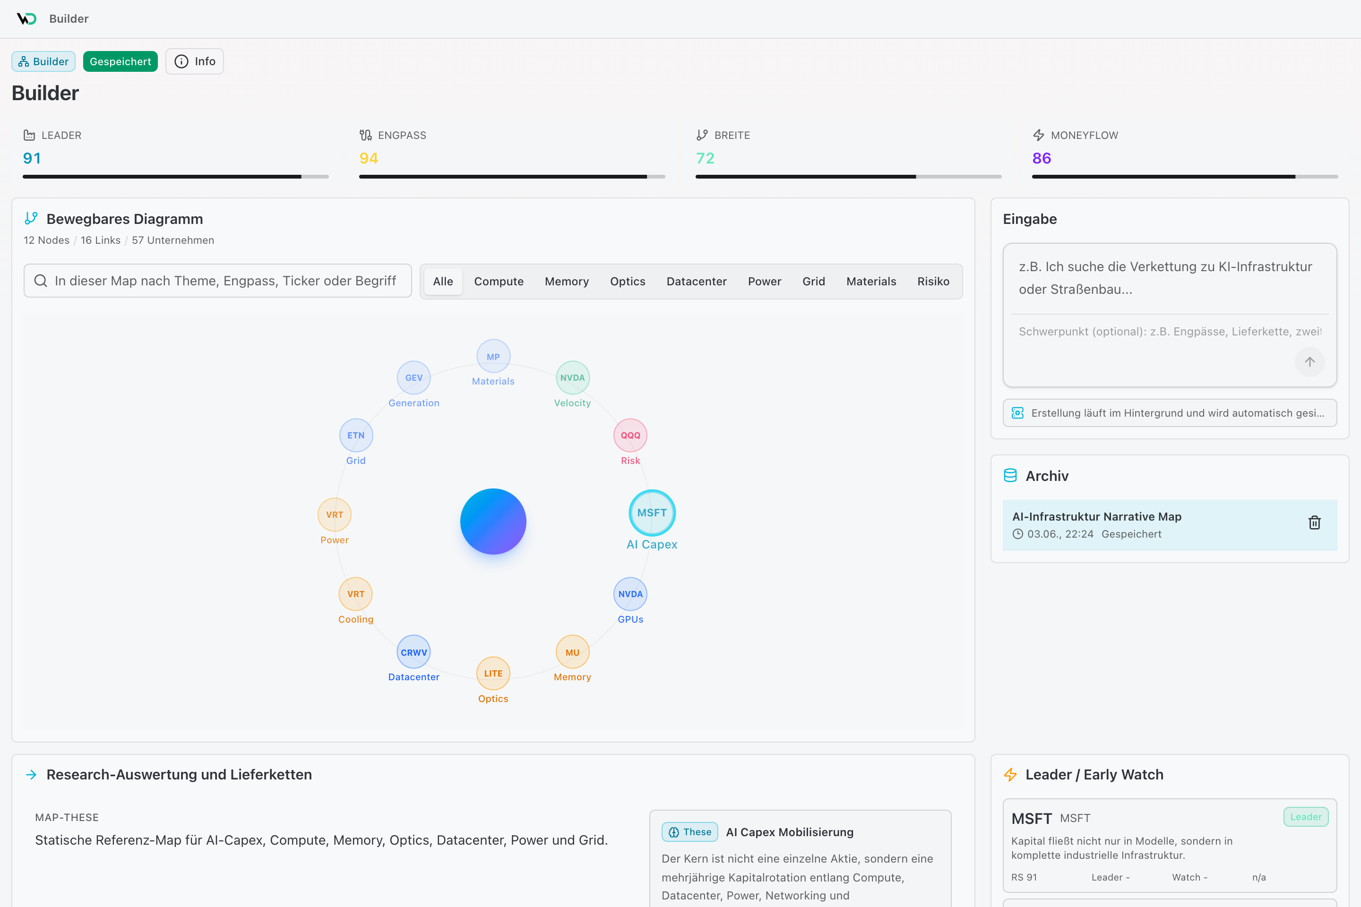Click the Moneyflow progress bar
1361x907 pixels.
click(x=1185, y=176)
